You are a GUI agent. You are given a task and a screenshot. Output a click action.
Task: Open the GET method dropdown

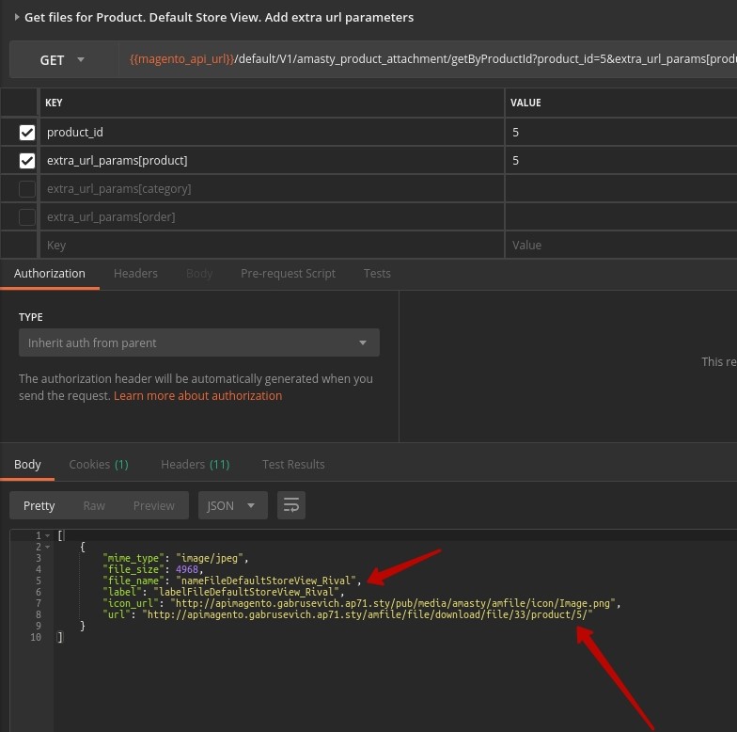coord(63,60)
